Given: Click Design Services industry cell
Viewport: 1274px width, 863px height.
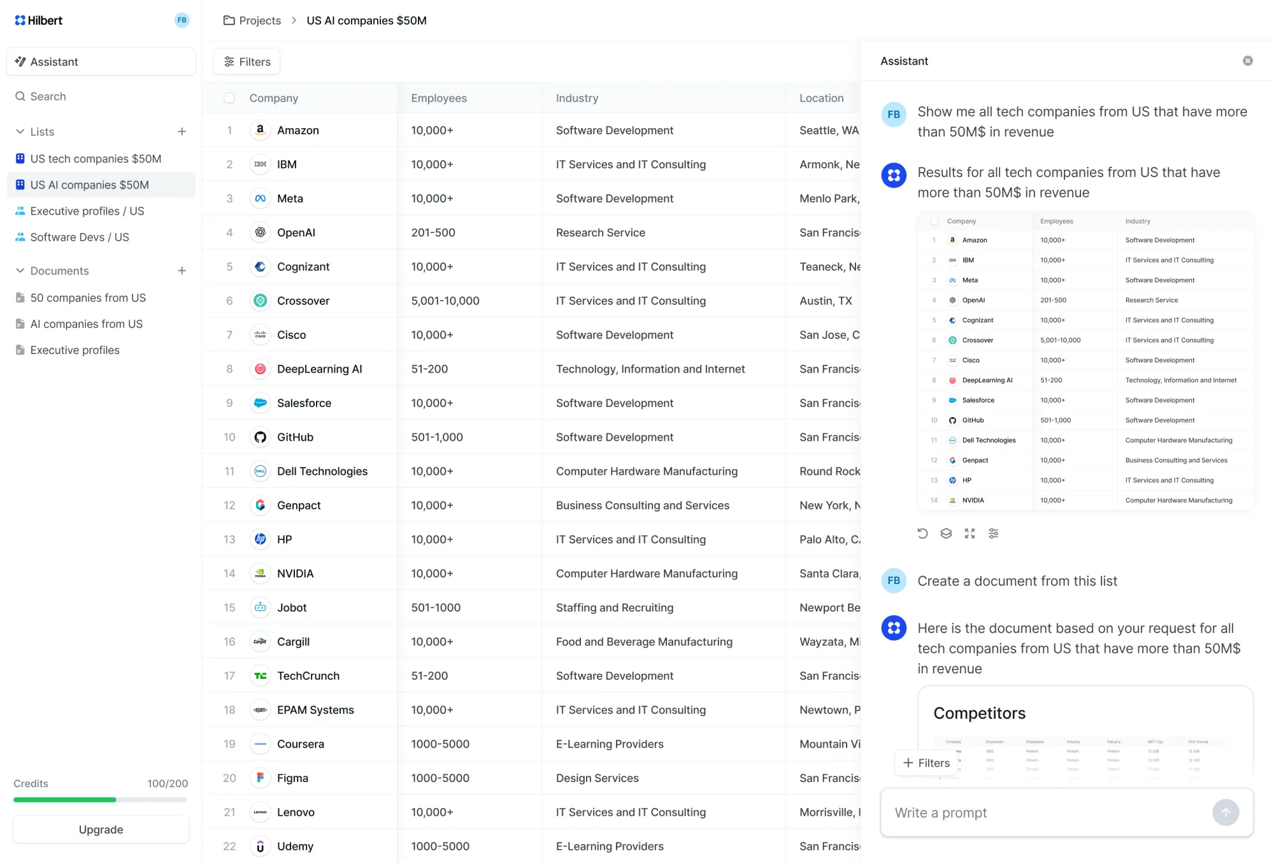Looking at the screenshot, I should pos(597,778).
